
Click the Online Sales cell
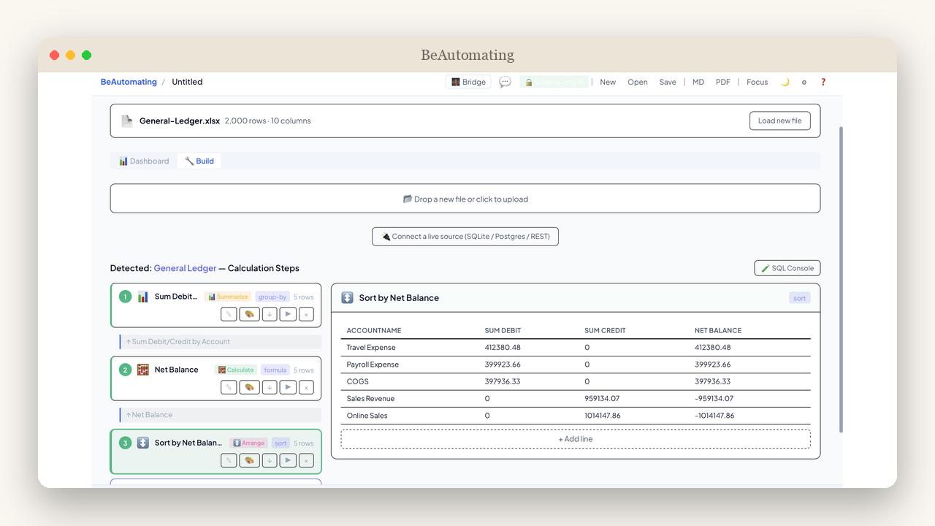(367, 416)
